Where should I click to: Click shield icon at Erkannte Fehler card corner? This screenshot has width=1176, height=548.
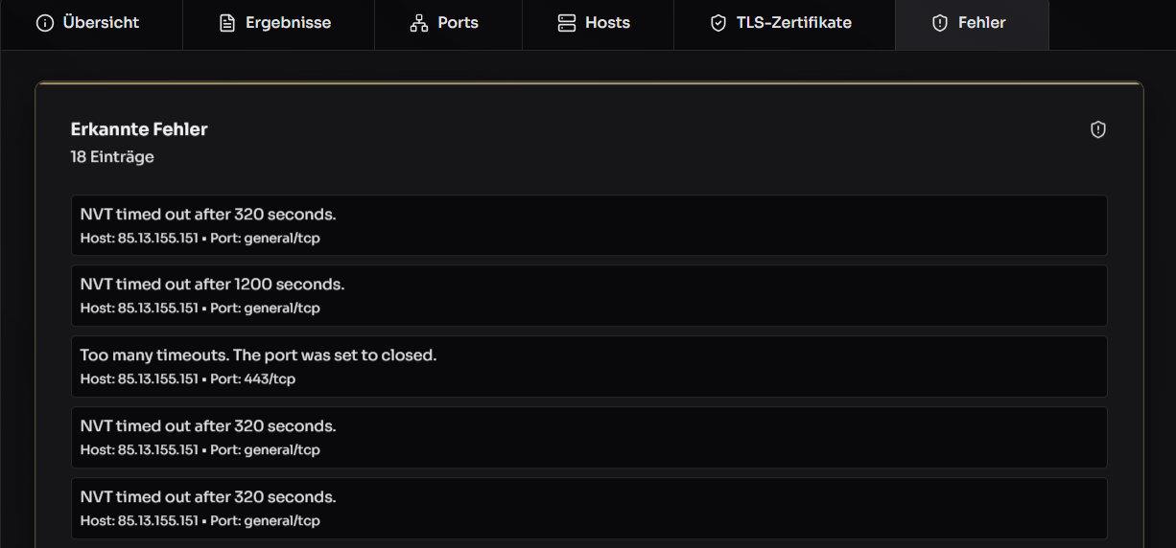pos(1098,129)
